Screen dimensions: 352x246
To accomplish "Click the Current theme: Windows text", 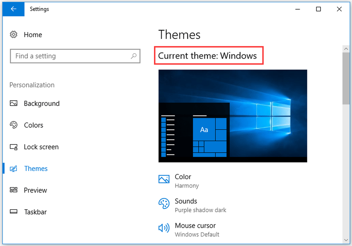I will pos(207,56).
